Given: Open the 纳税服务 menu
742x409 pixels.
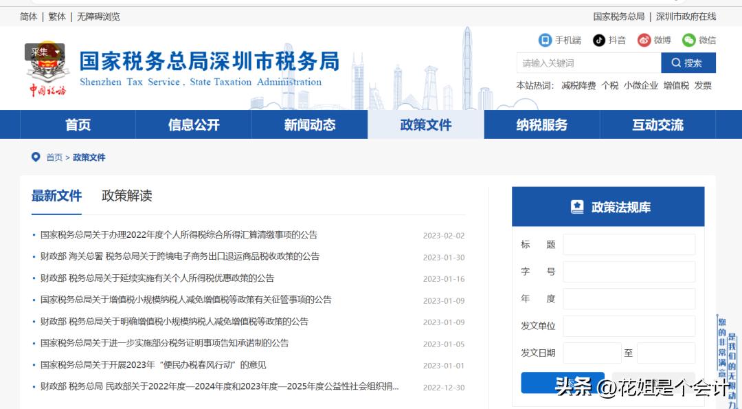Looking at the screenshot, I should point(541,124).
